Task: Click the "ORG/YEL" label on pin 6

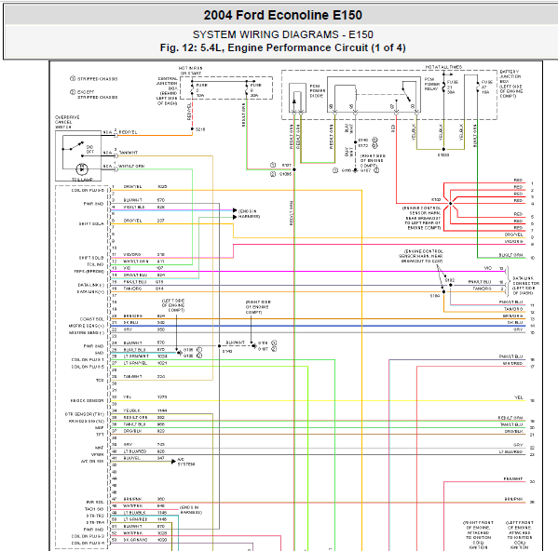Action: (x=132, y=221)
